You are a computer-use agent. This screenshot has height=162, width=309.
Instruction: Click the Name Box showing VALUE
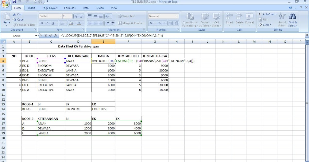click(17, 35)
